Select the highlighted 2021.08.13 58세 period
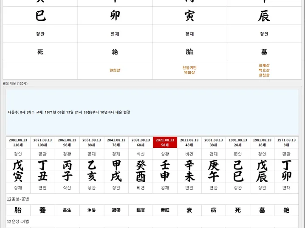 165,142
